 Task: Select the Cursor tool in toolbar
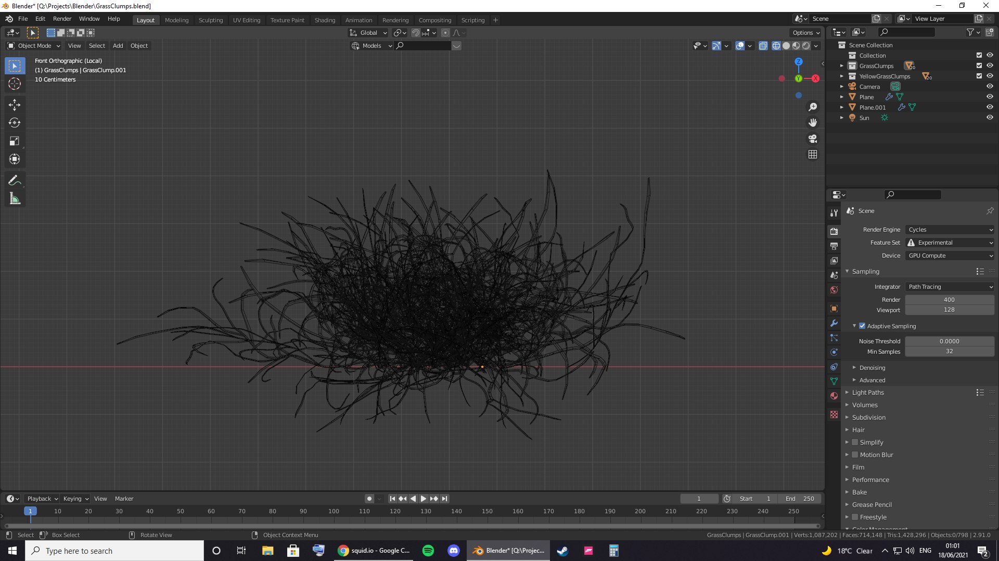pyautogui.click(x=15, y=84)
